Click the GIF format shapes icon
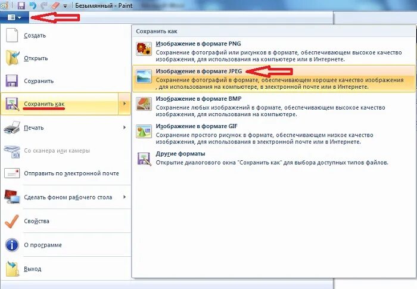This screenshot has width=417, height=289. pos(144,131)
